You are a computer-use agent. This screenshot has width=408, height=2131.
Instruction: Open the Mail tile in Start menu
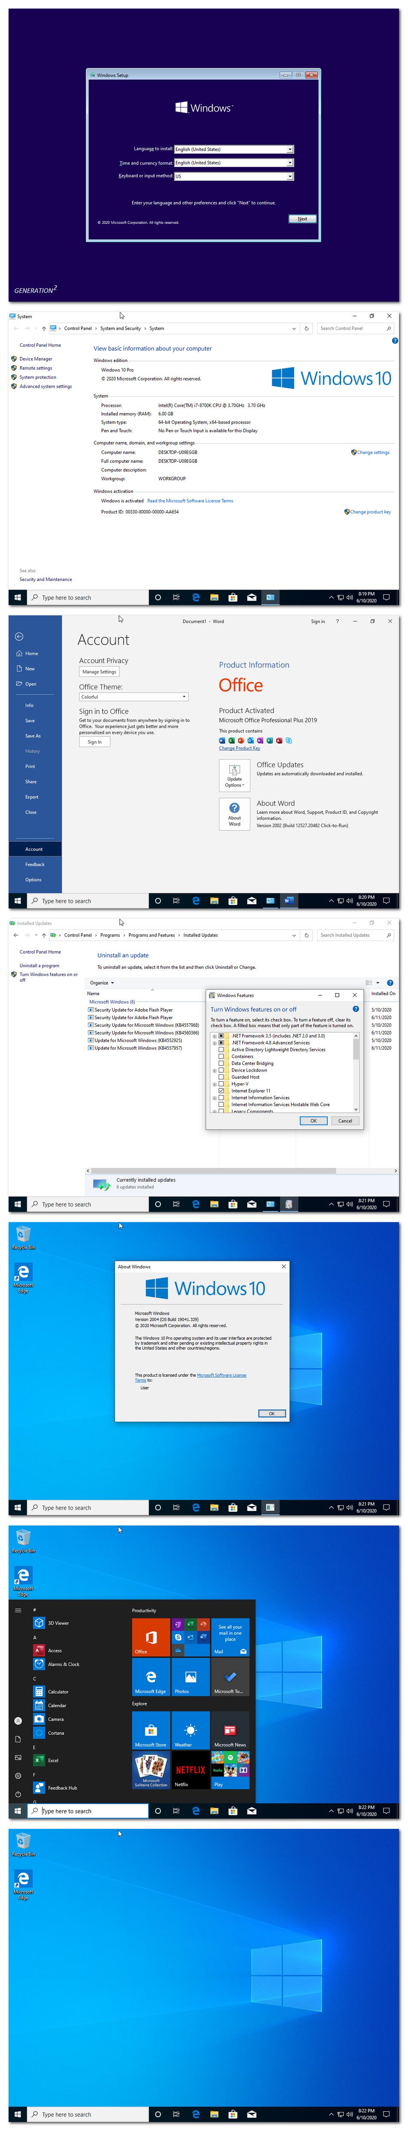(x=231, y=1637)
